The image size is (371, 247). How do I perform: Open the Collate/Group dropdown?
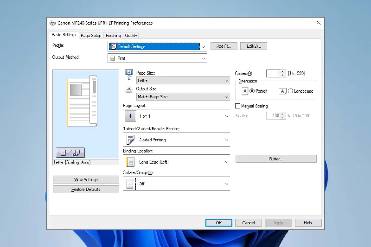click(177, 184)
